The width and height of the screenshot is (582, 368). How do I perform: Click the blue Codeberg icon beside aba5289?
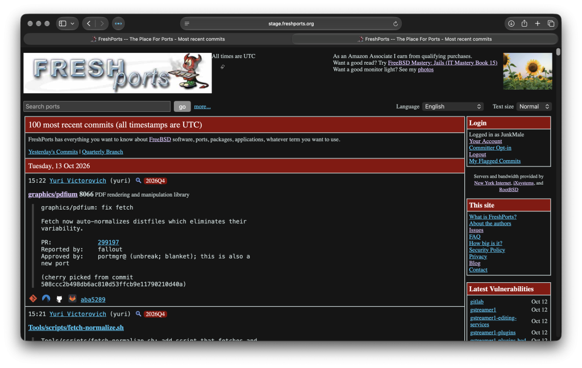(46, 298)
